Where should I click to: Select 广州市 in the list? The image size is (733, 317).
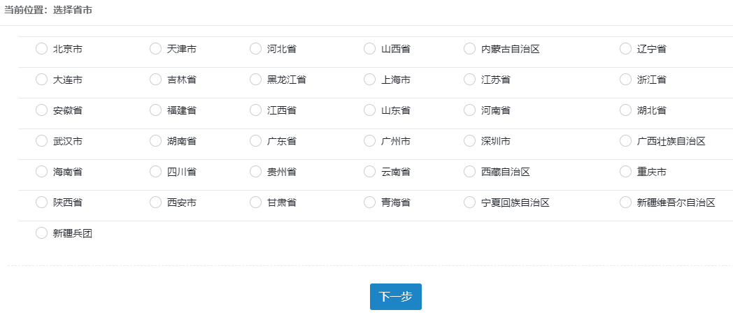[369, 141]
